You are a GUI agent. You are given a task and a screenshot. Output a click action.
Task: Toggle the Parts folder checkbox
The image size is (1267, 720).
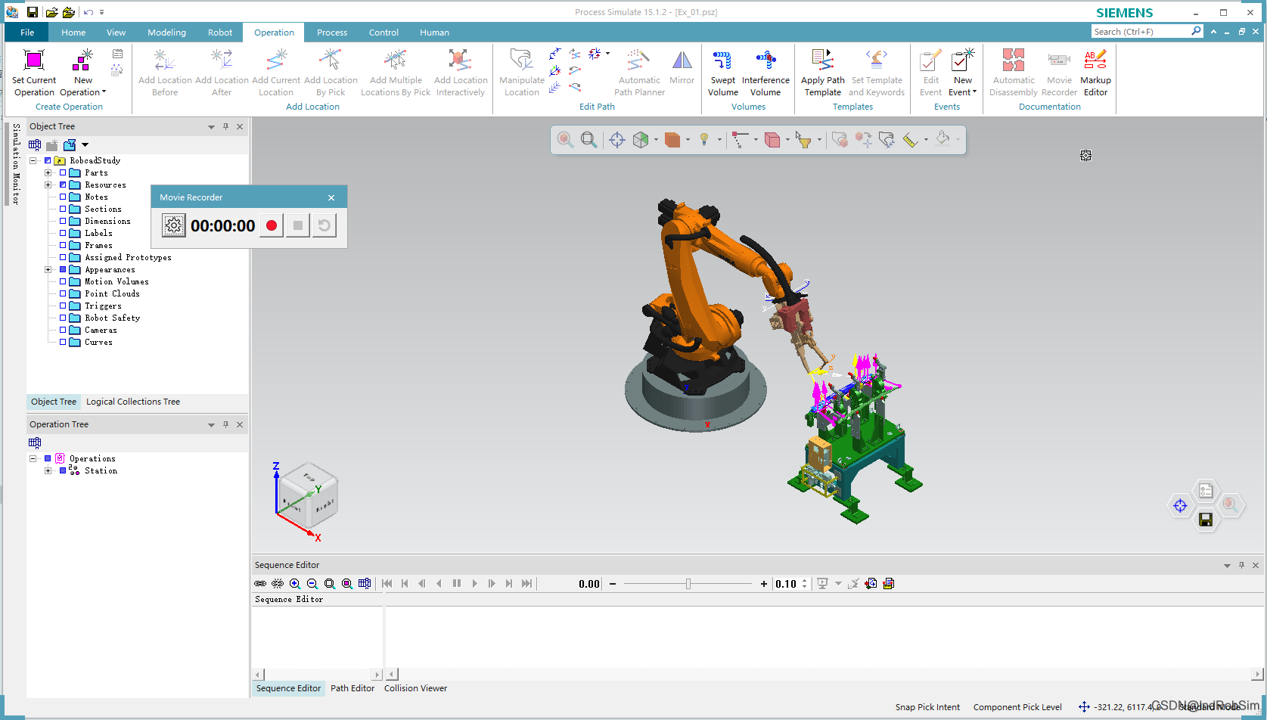[x=63, y=172]
